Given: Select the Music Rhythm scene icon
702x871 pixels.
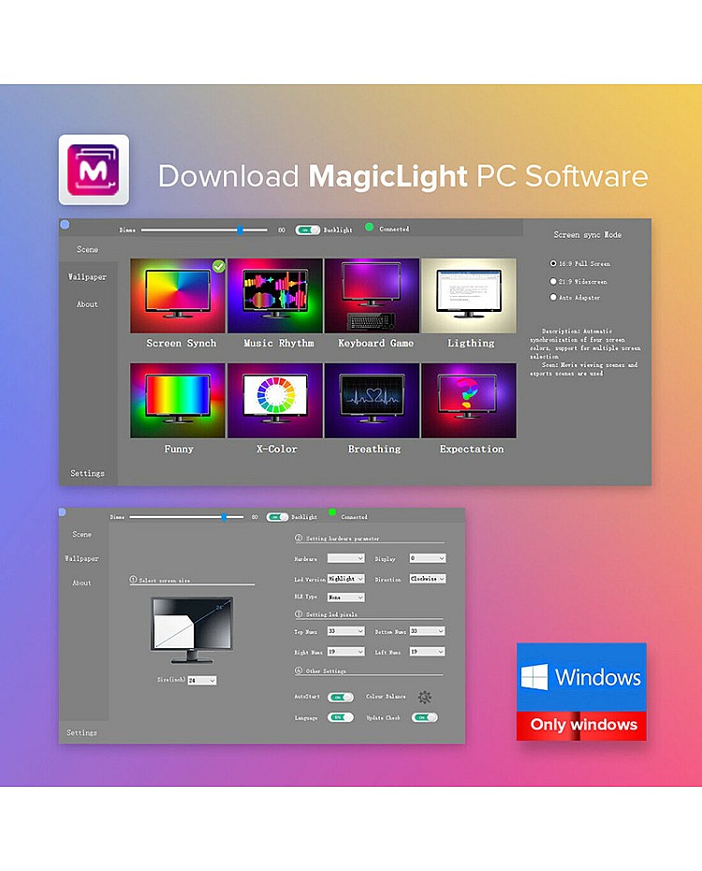Looking at the screenshot, I should 275,296.
